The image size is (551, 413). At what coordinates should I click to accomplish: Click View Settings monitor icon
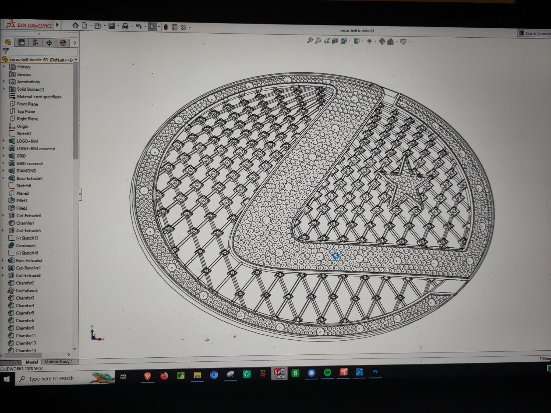tap(403, 41)
